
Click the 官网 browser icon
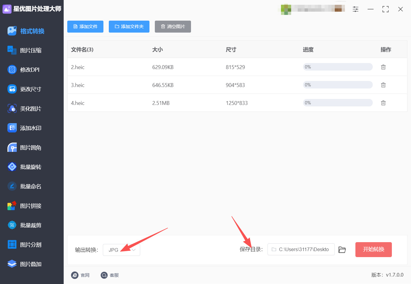[75, 275]
